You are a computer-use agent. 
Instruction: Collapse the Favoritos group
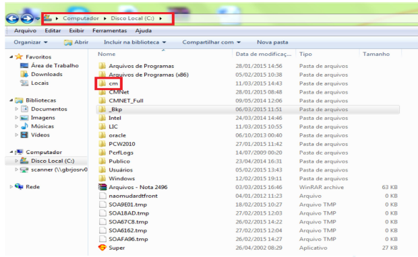(x=11, y=57)
